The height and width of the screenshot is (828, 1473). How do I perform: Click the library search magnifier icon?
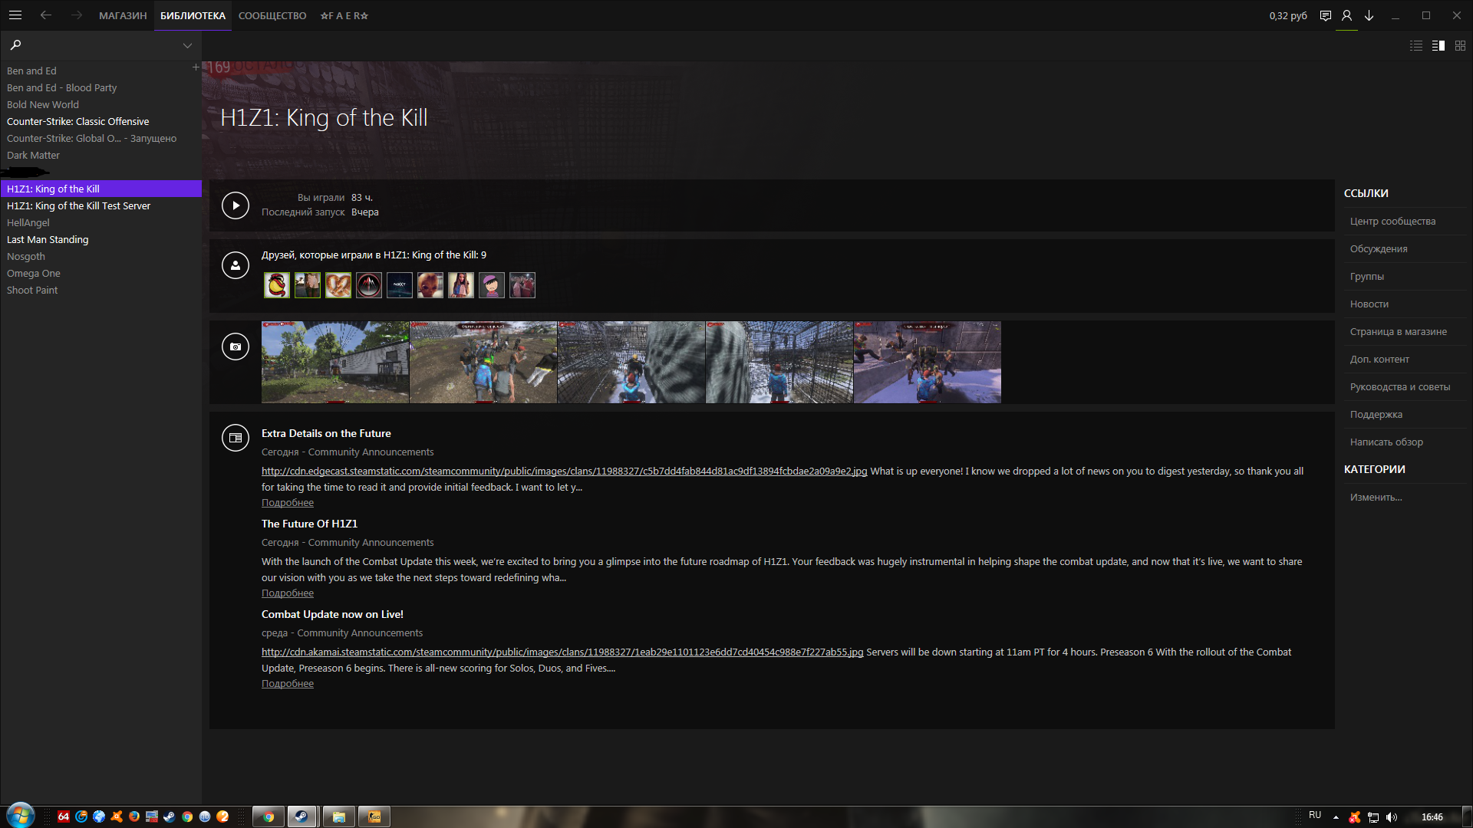pyautogui.click(x=15, y=45)
